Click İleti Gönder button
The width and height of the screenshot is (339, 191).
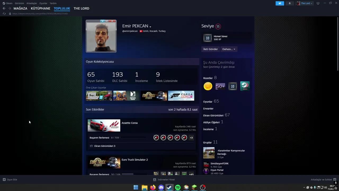click(211, 49)
